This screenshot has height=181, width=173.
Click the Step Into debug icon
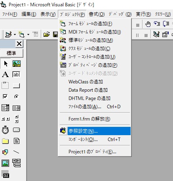click(157, 24)
